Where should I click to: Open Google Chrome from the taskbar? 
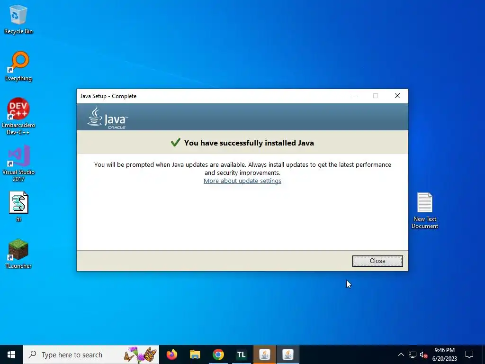218,355
